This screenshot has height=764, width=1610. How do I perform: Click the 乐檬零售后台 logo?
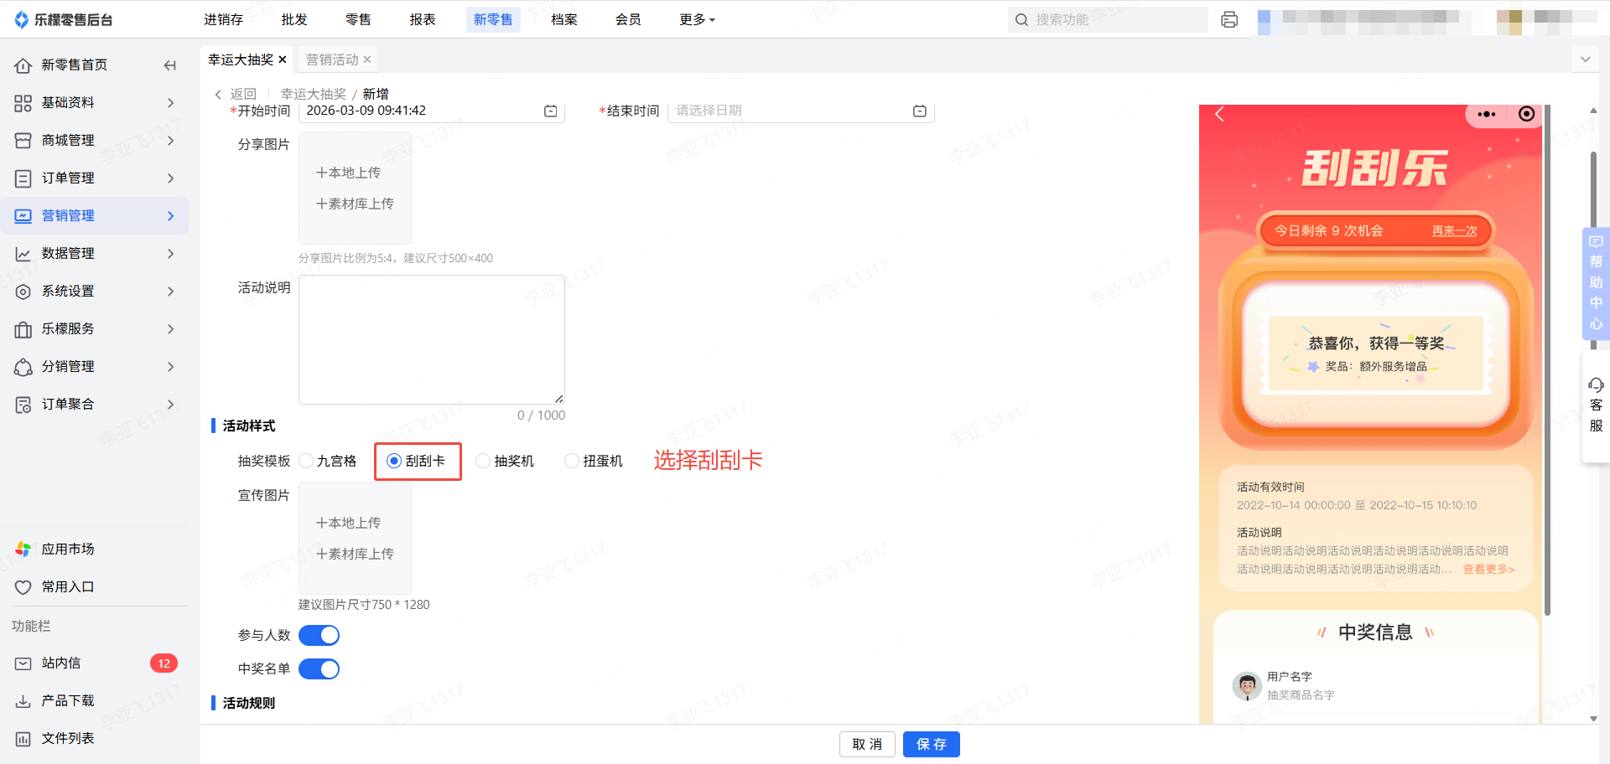click(64, 19)
